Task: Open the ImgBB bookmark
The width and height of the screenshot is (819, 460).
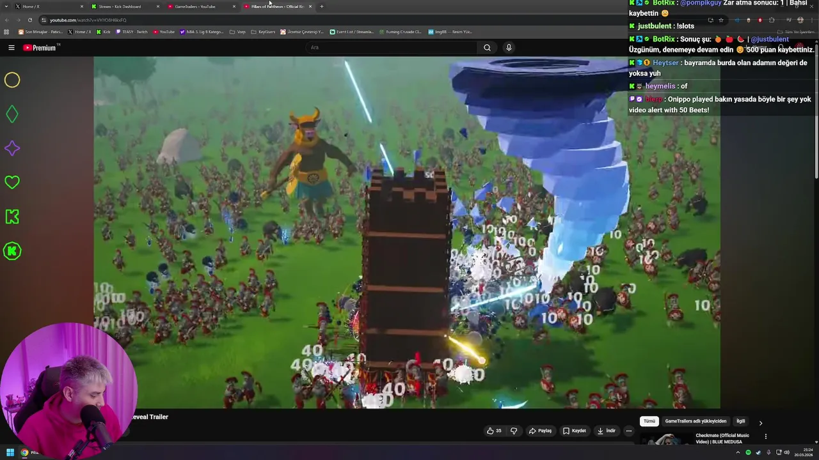Action: tap(450, 31)
